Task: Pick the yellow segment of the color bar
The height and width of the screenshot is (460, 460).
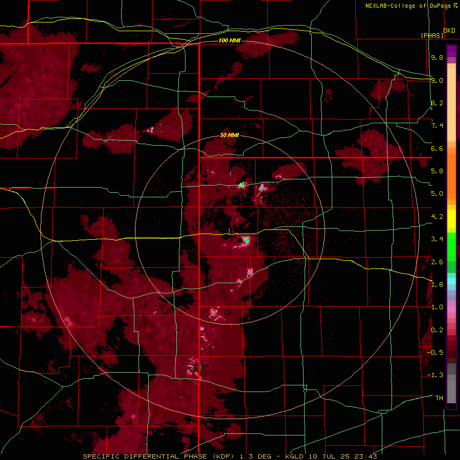Action: 451,219
